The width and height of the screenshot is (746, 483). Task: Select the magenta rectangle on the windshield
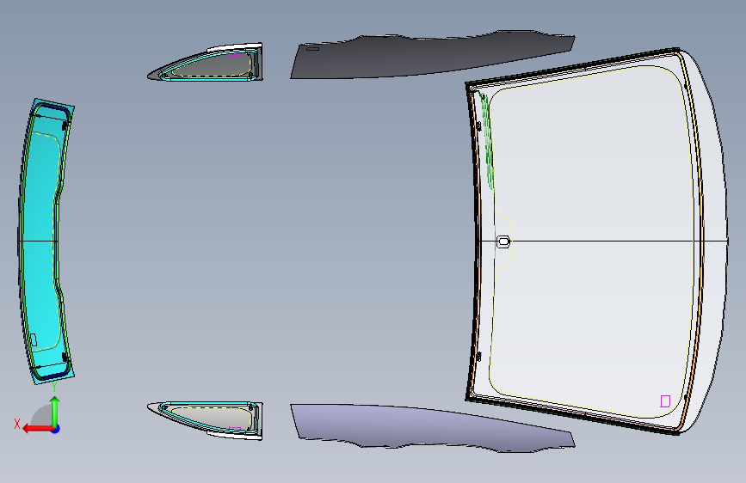(665, 401)
